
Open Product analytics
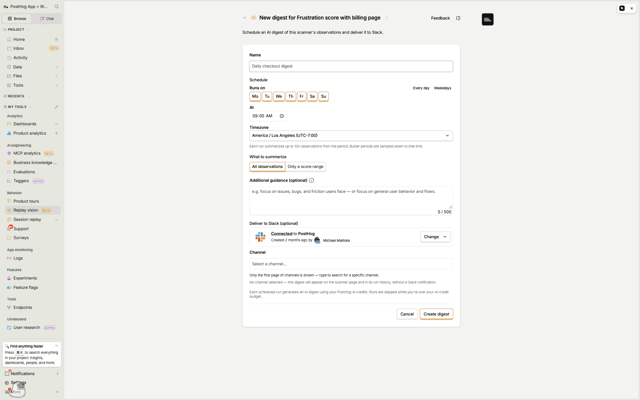(29, 133)
